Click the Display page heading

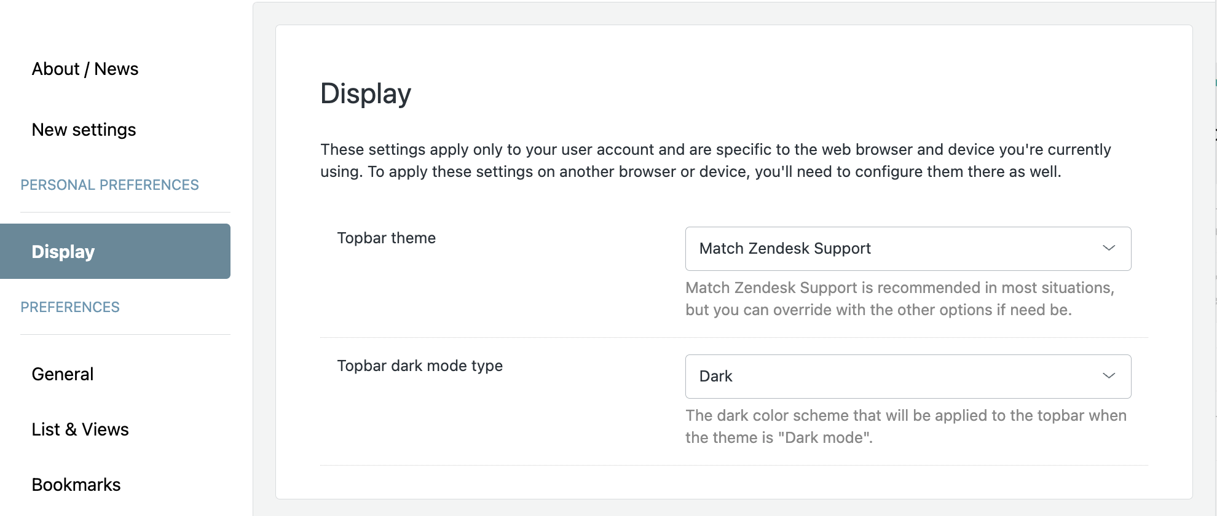tap(366, 94)
